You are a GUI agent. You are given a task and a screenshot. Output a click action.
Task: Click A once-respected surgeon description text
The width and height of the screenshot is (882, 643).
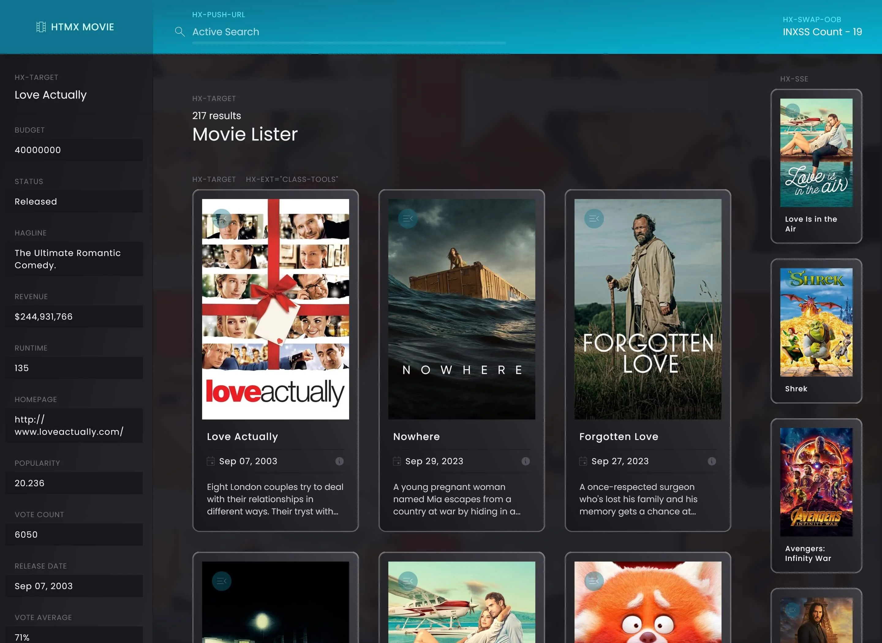[638, 499]
